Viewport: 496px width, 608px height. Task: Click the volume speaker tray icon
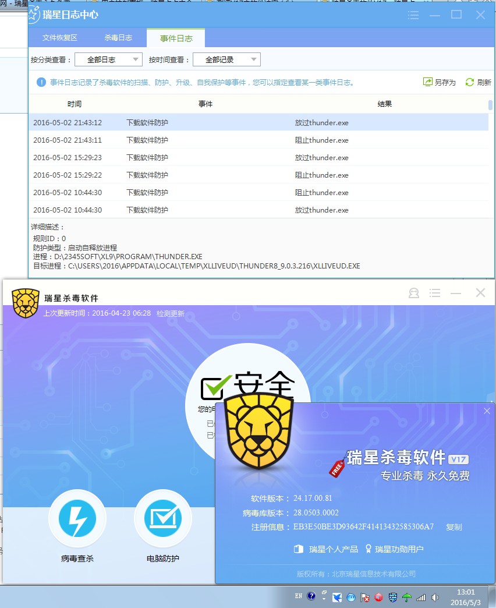pyautogui.click(x=435, y=598)
